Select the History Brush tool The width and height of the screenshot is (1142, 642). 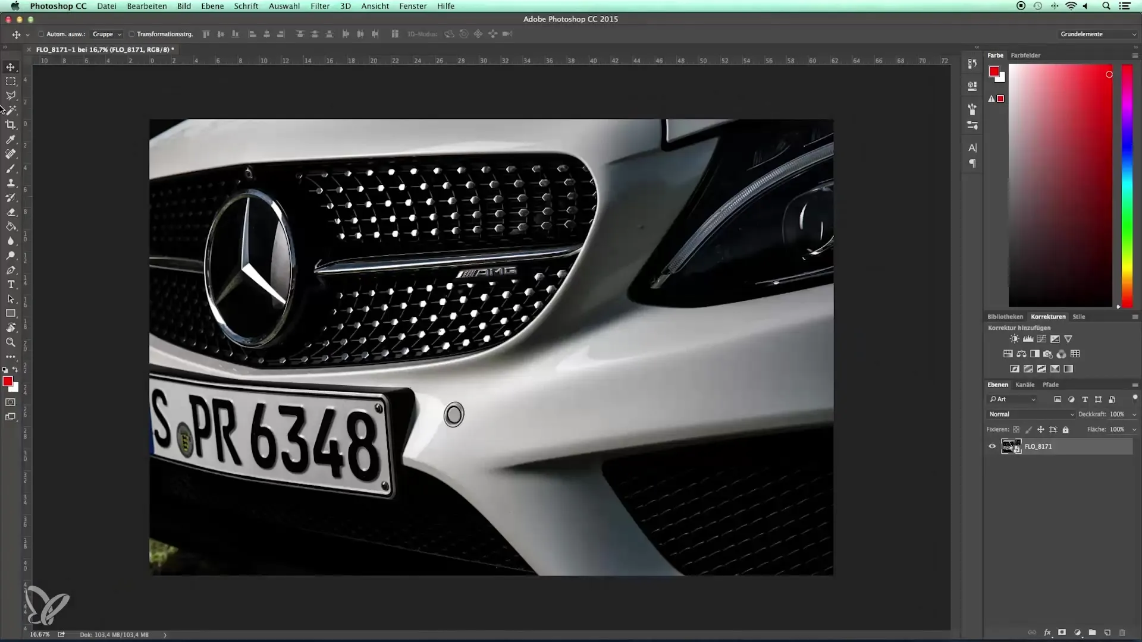pyautogui.click(x=11, y=198)
